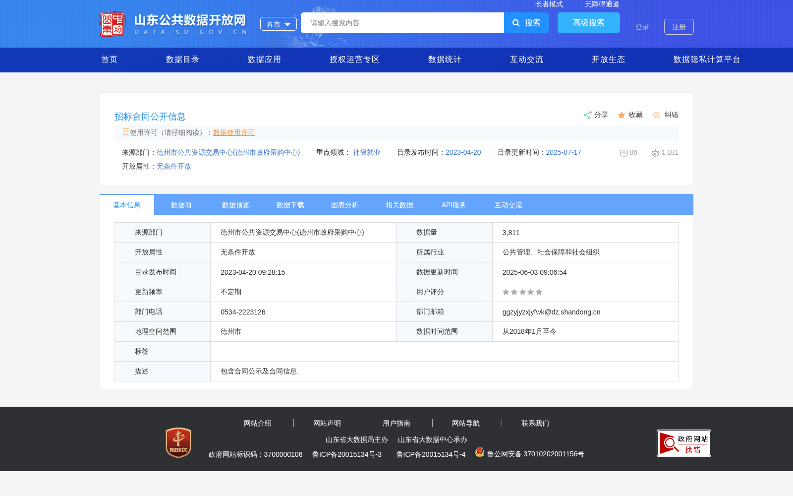Click the share icon next to 分享
Viewport: 793px width, 496px height.
(588, 115)
